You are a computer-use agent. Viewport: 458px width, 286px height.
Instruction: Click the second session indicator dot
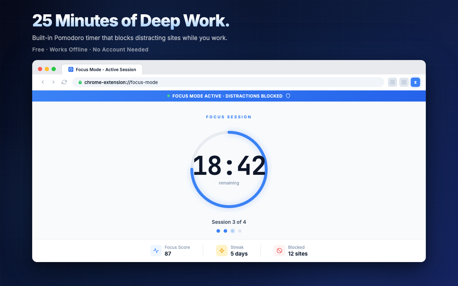[225, 231]
